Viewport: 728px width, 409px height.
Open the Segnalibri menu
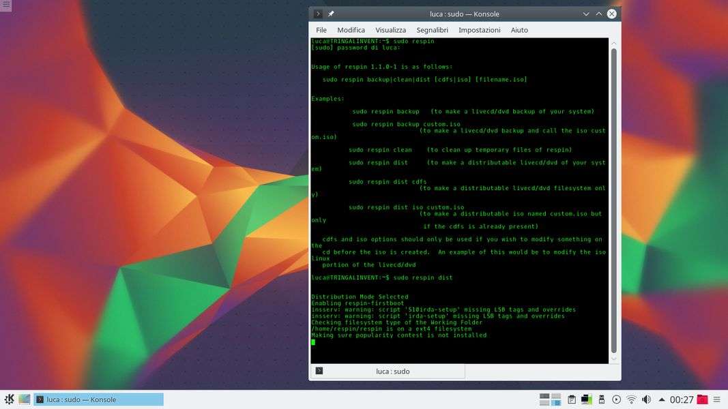(x=432, y=30)
